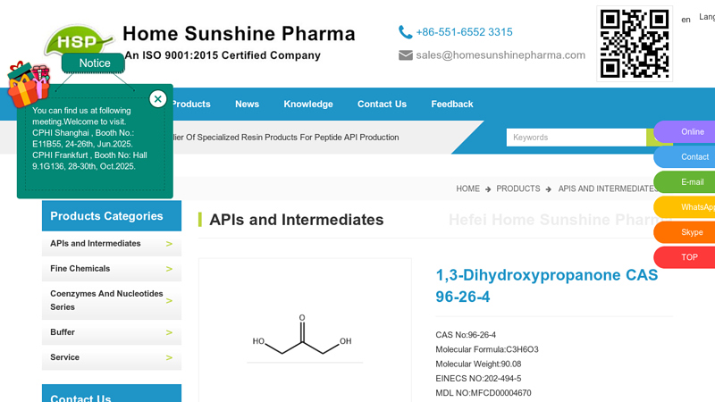Viewport: 715px width, 402px height.
Task: Open the Products menu item
Action: click(191, 104)
